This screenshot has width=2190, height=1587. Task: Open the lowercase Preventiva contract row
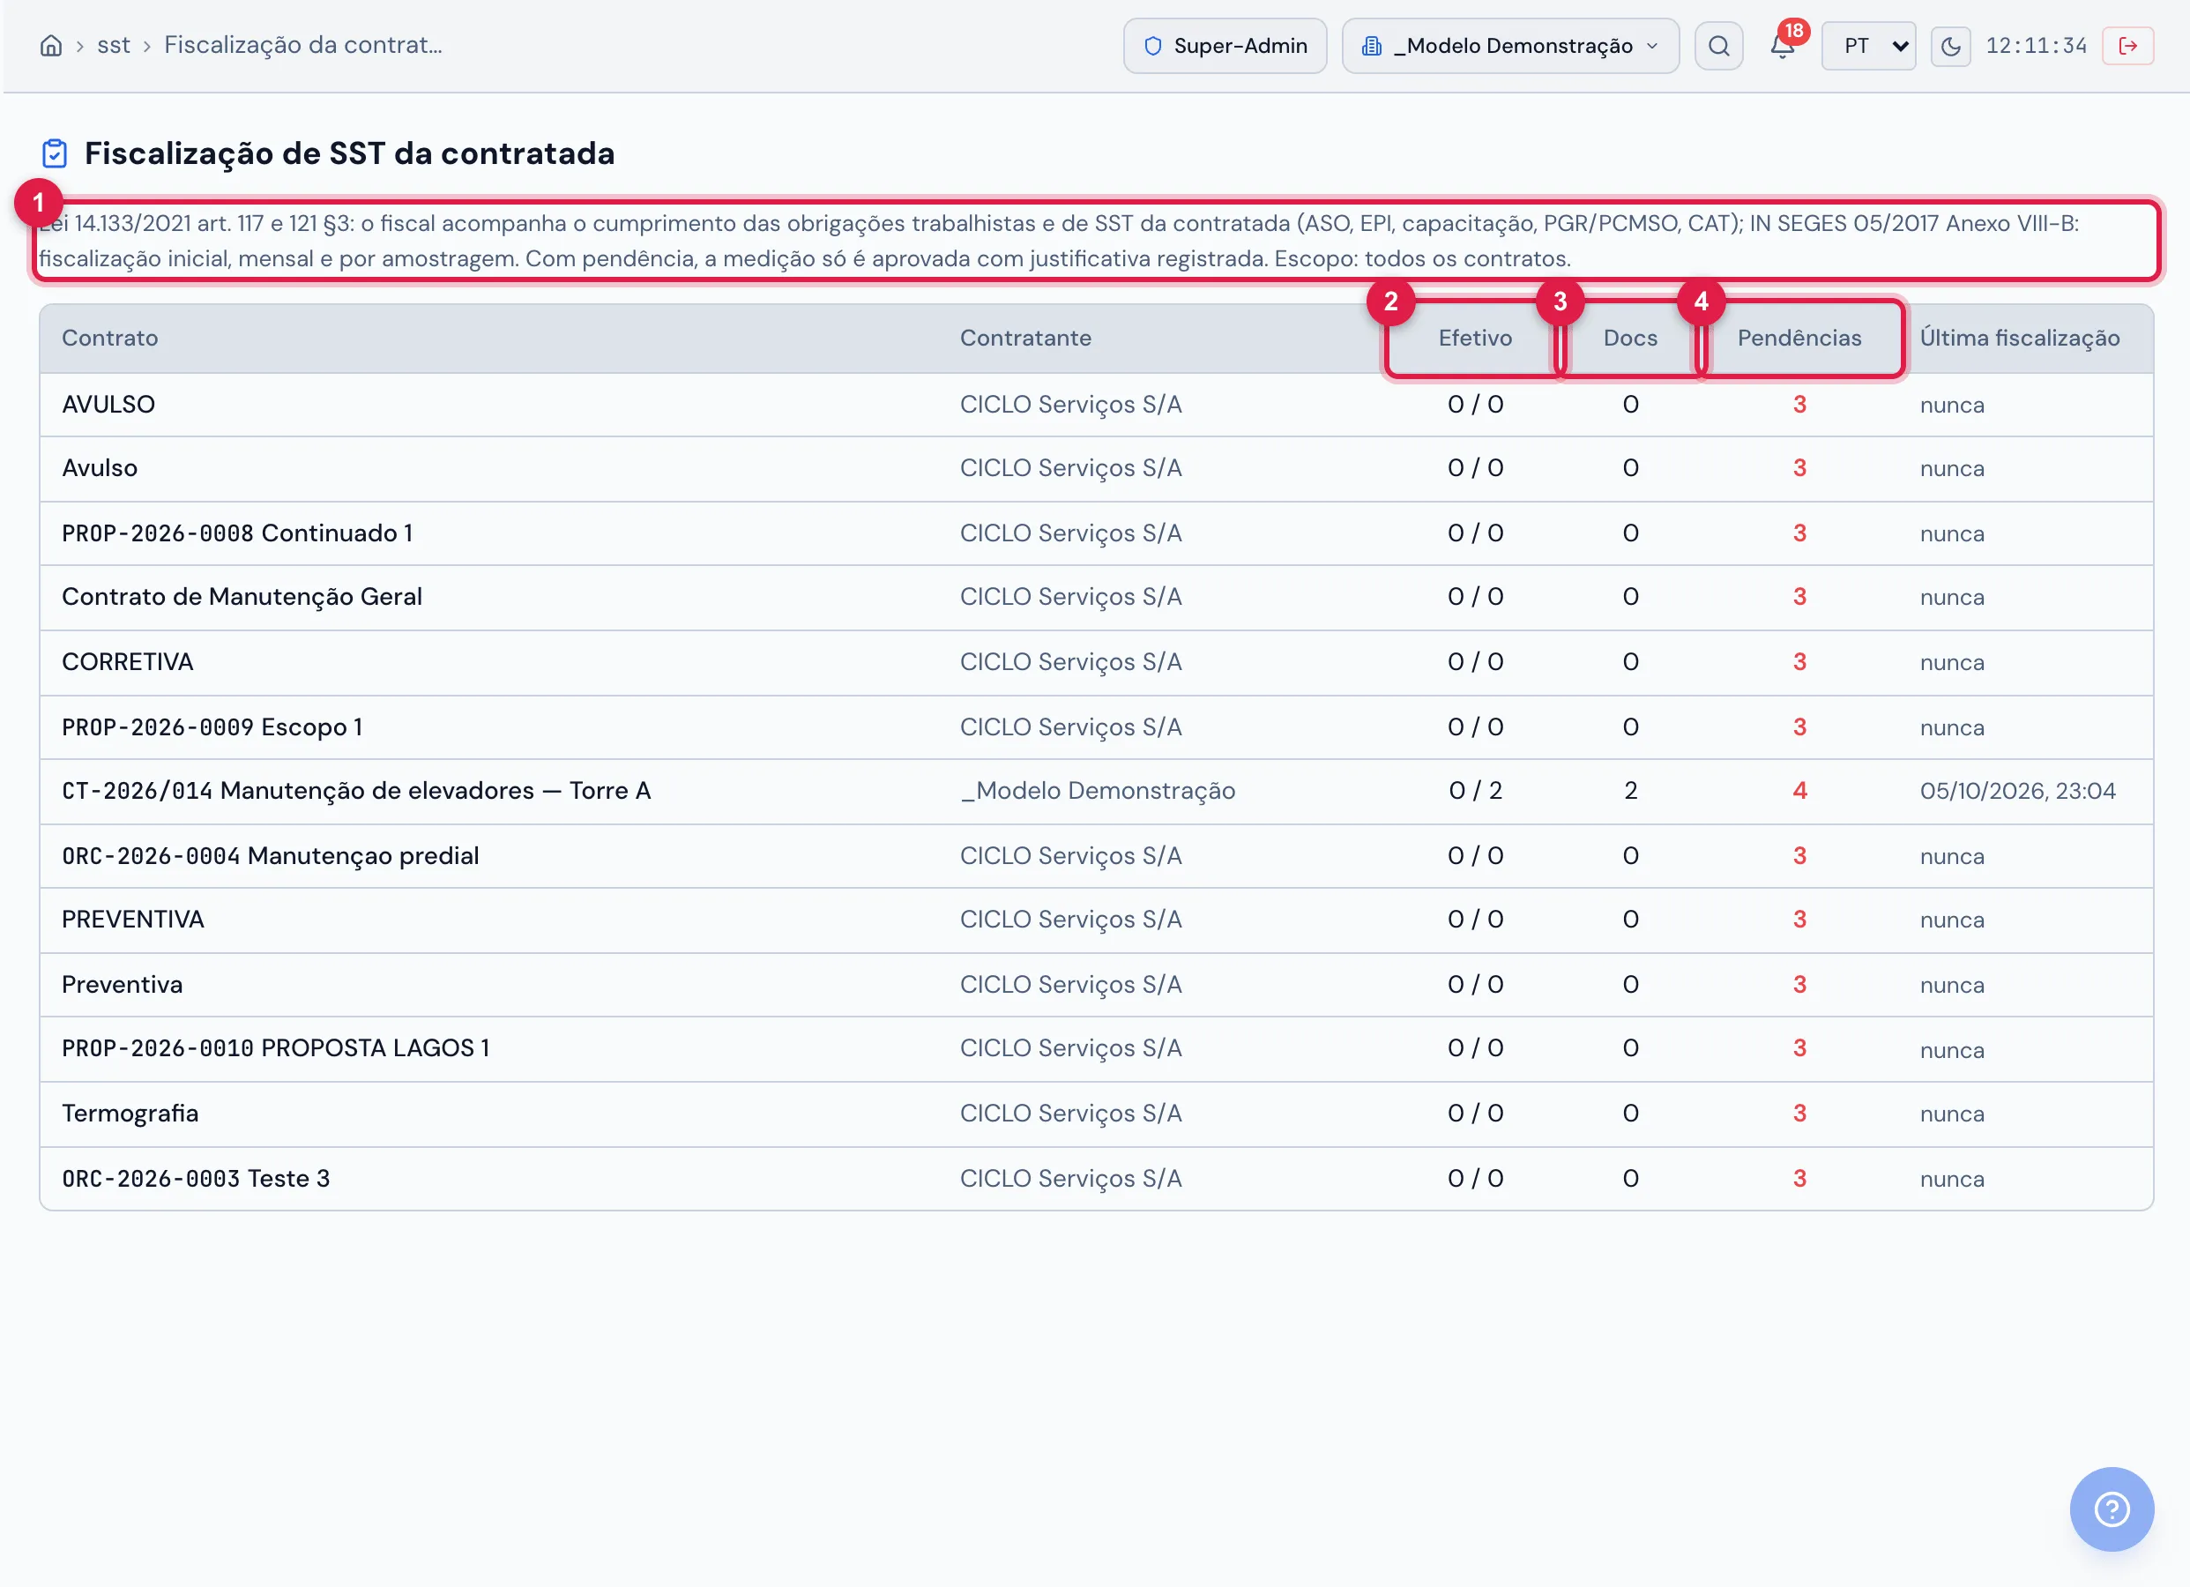click(x=1096, y=985)
